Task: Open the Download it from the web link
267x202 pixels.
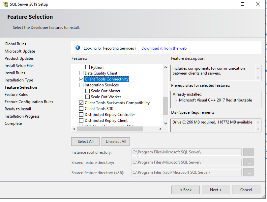Action: pyautogui.click(x=164, y=48)
